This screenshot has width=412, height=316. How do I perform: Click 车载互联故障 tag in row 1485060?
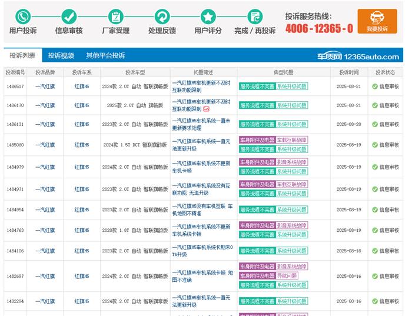[x=291, y=140]
